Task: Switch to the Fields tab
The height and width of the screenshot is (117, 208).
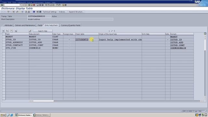Action: 40,25
